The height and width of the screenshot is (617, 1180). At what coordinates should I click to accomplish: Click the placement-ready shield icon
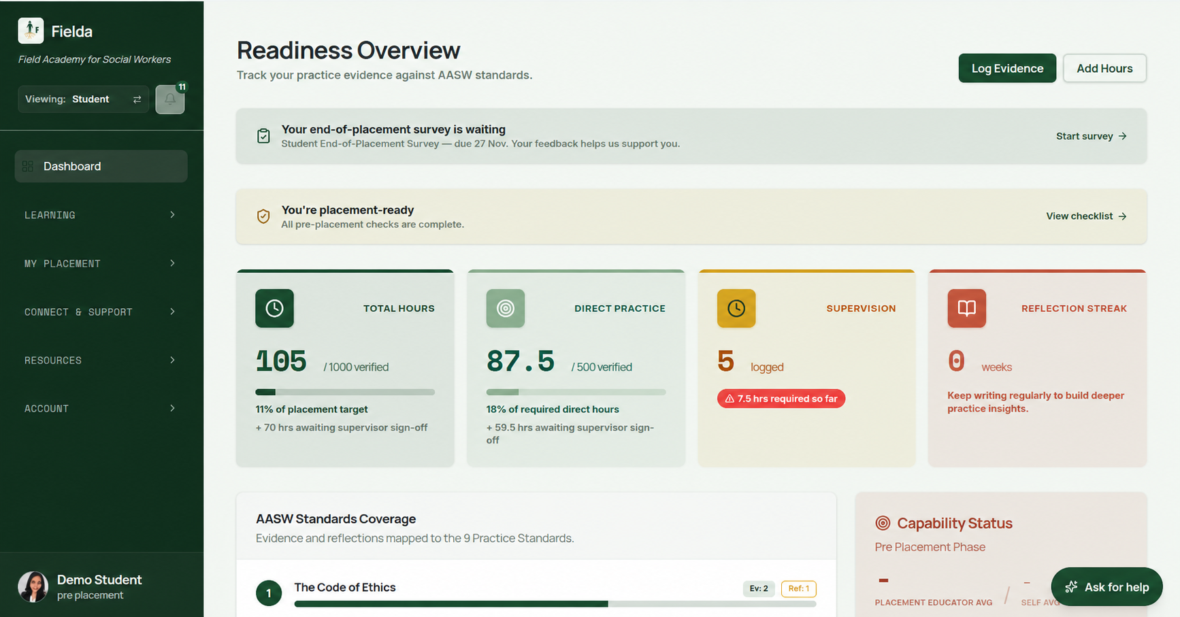(263, 216)
